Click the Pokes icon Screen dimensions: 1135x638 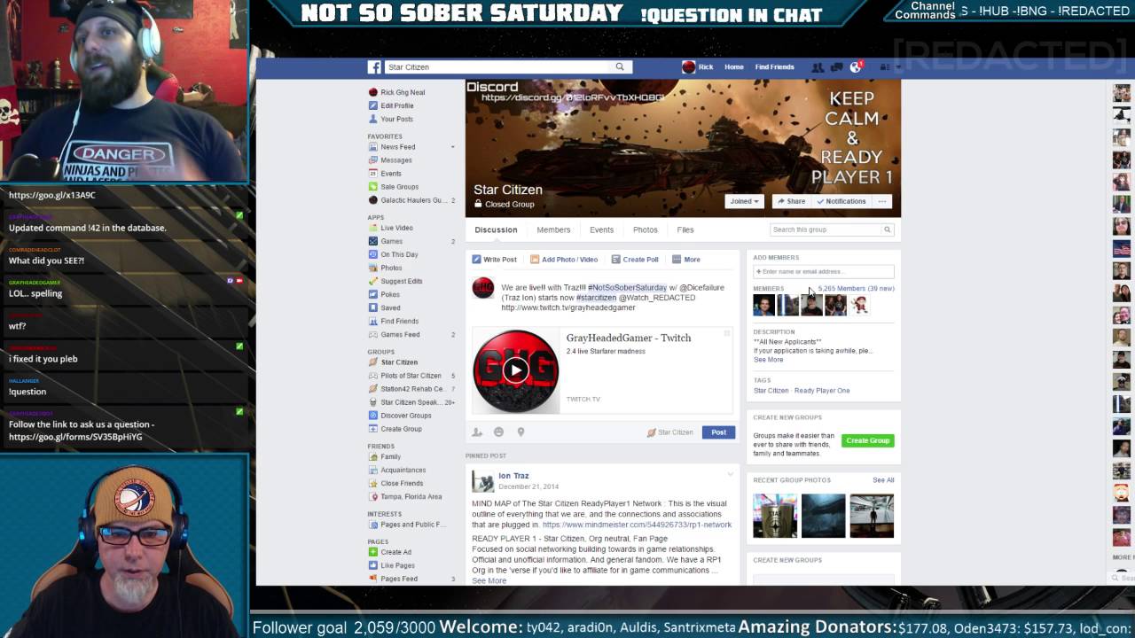click(373, 294)
